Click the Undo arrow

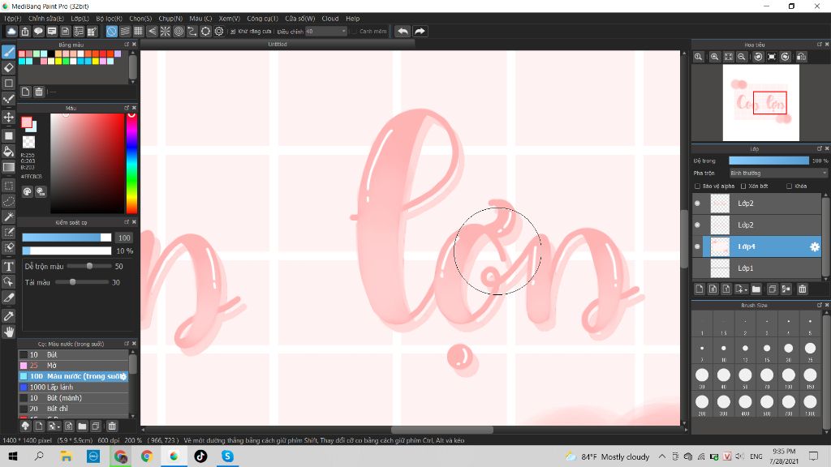[403, 32]
